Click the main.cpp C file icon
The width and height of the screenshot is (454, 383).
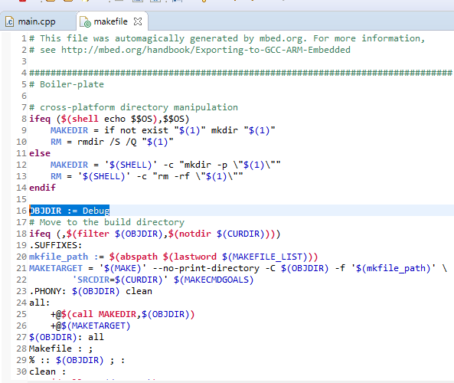coord(9,22)
